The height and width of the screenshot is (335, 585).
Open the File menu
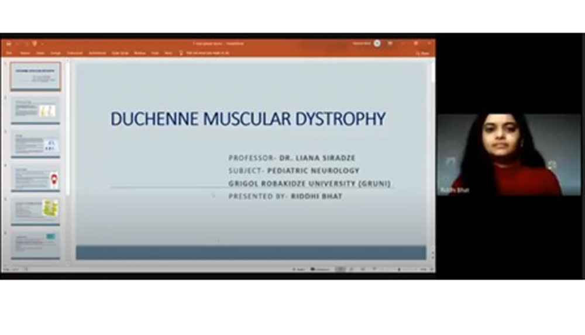(9, 53)
